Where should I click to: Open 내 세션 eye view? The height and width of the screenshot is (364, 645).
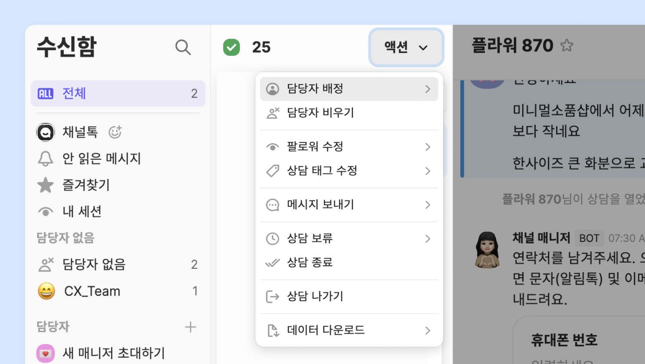[x=45, y=212]
